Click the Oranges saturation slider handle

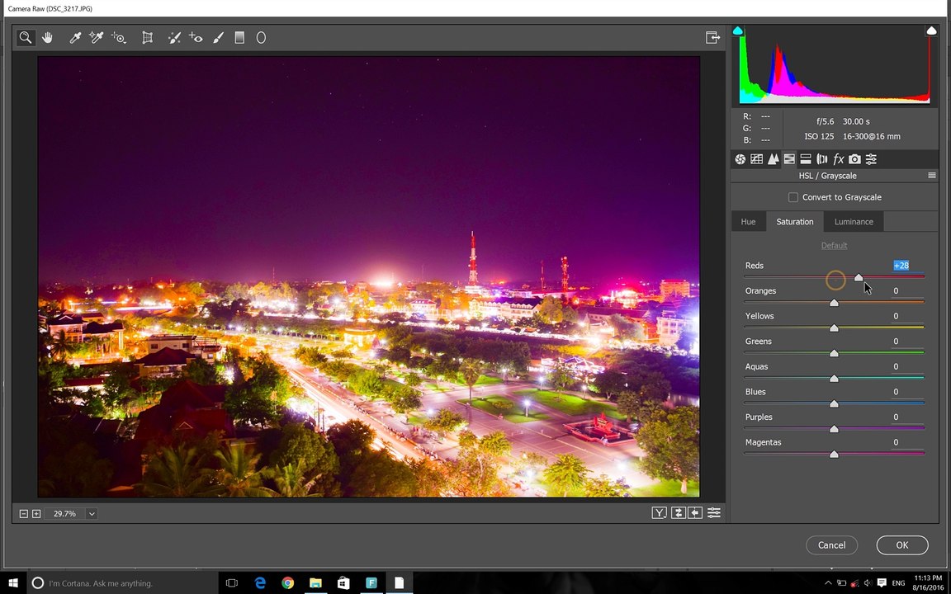834,303
